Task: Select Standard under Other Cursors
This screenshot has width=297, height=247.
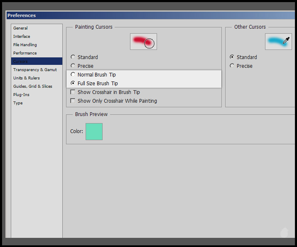Action: pos(232,57)
